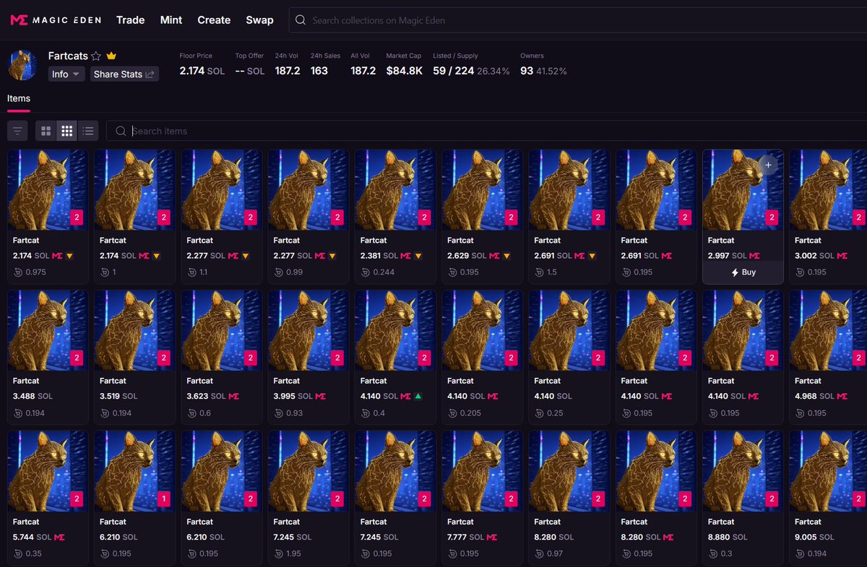
Task: Open the filter panel icon
Action: pyautogui.click(x=18, y=131)
